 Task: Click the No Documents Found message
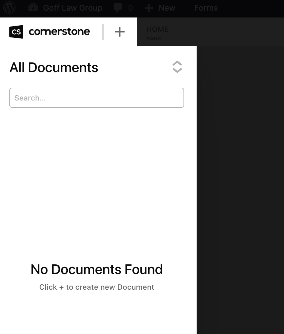coord(97,269)
